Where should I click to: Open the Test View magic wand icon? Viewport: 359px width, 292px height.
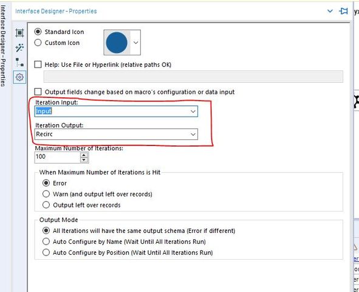coord(19,47)
